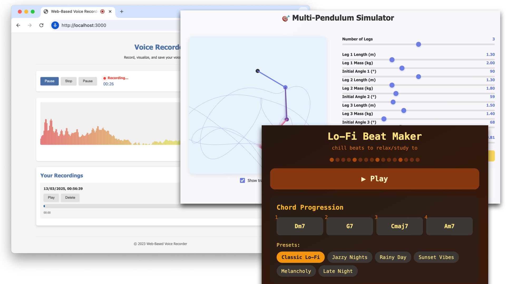The image size is (506, 284).
Task: Select the Classic Lo-Fi preset
Action: coord(300,257)
